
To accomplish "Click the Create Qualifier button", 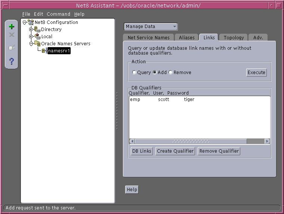I will pos(175,151).
